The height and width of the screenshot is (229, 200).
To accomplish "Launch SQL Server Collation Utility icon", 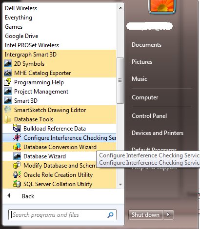I will [x=17, y=184].
